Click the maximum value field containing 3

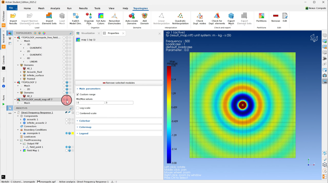click(119, 103)
